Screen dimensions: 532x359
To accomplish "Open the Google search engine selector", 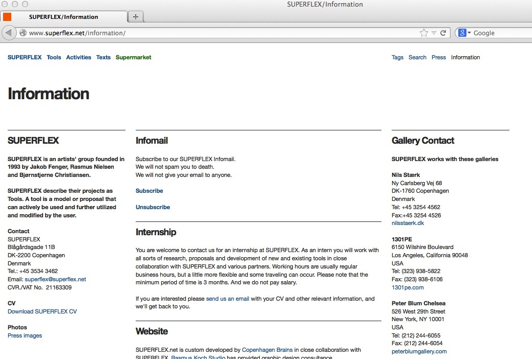I will 464,33.
